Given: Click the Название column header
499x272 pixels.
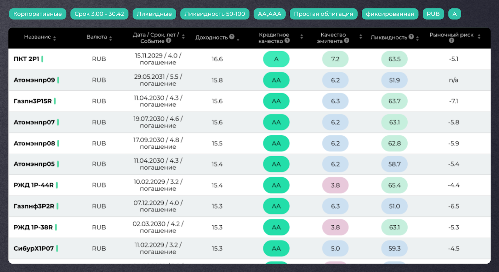Looking at the screenshot, I should point(37,37).
